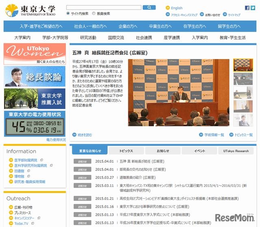
Task: Open 五神 真 総長就任記者会見 headline
Action: [x=110, y=53]
